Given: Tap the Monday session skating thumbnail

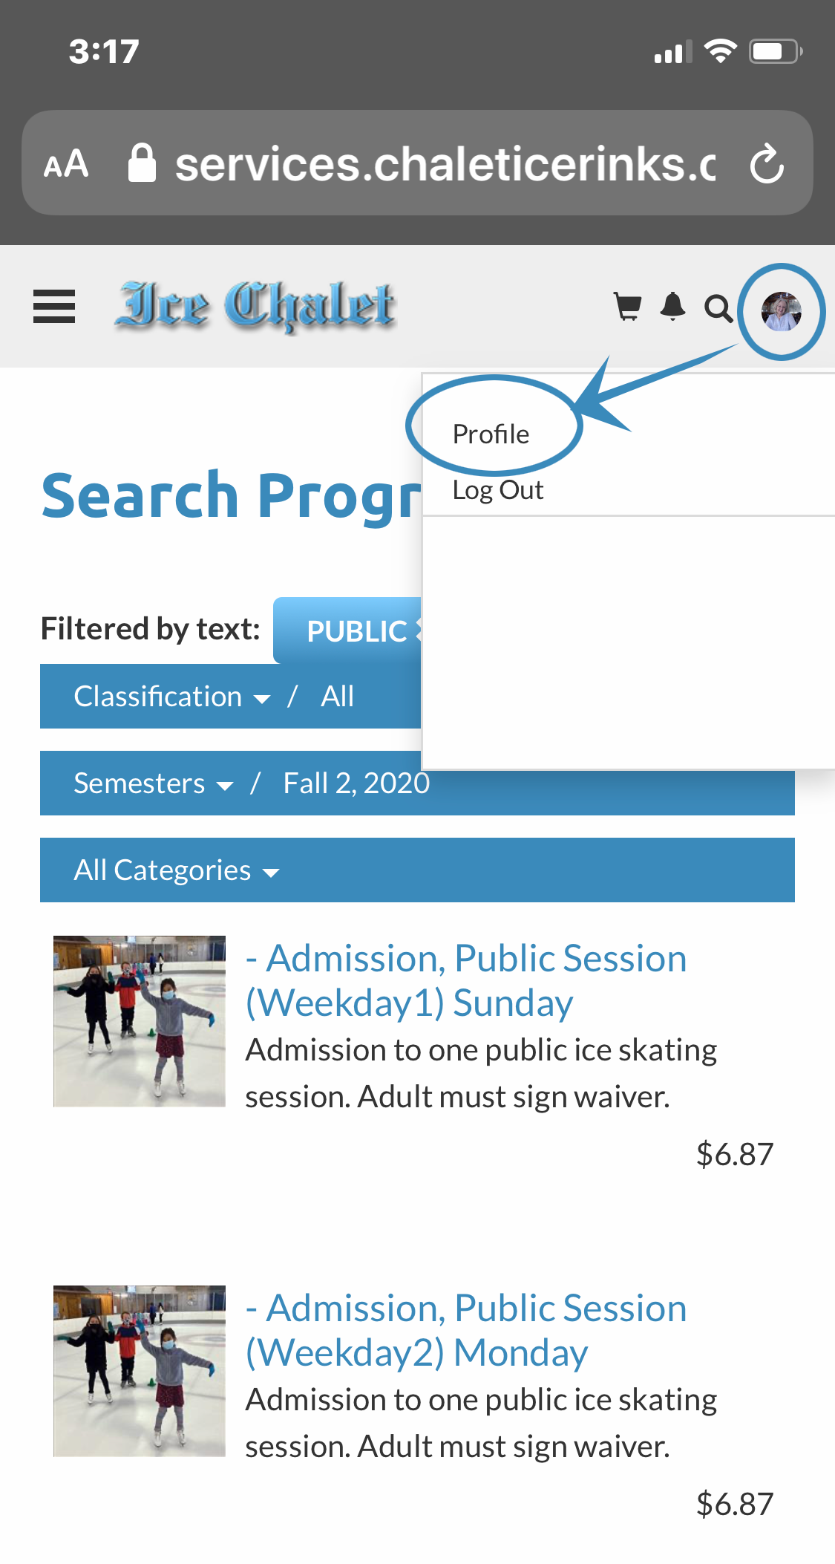Looking at the screenshot, I should pos(140,1371).
